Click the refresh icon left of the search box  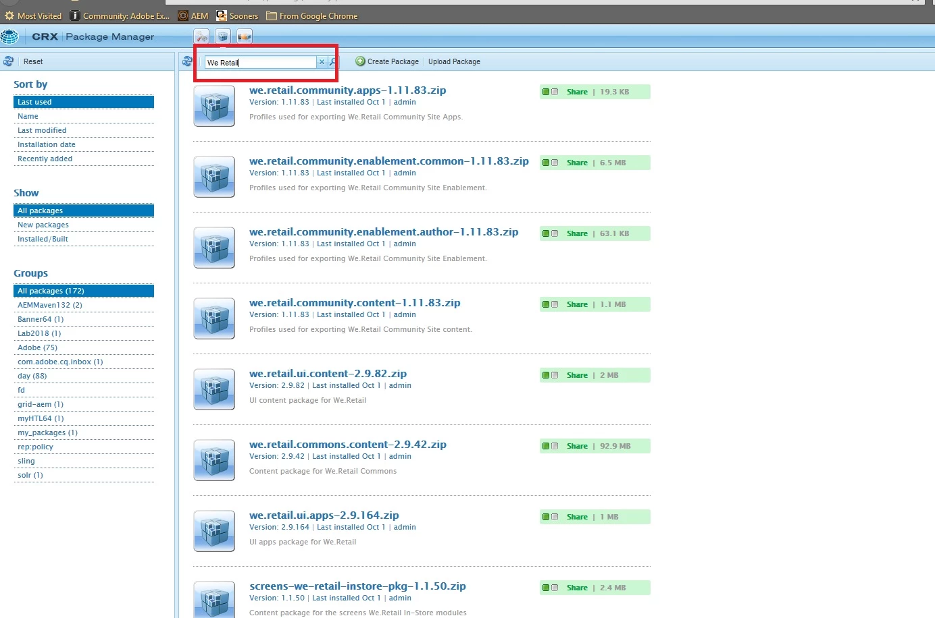pos(187,61)
